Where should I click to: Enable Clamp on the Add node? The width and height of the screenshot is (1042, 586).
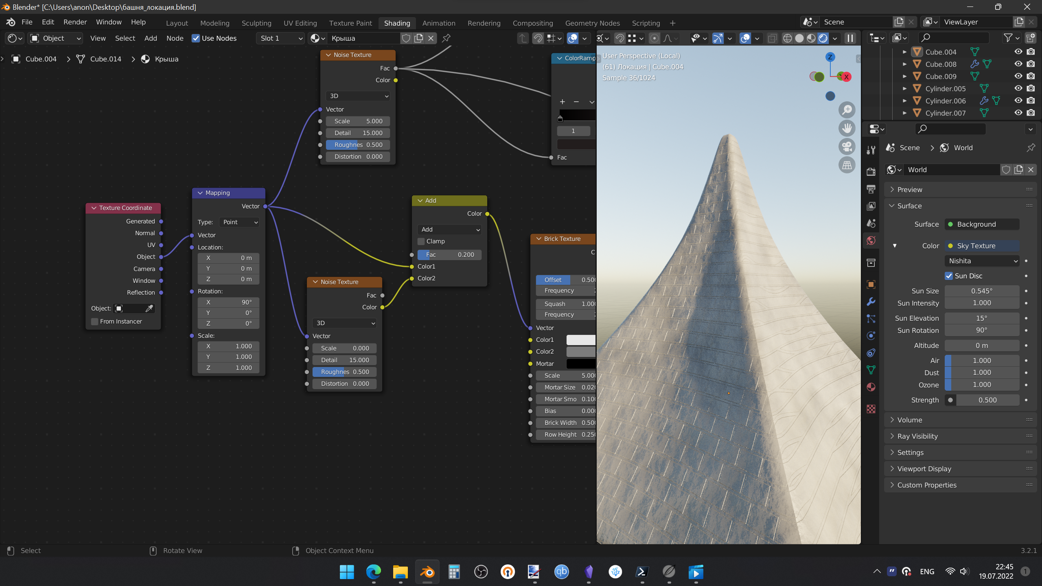(421, 241)
